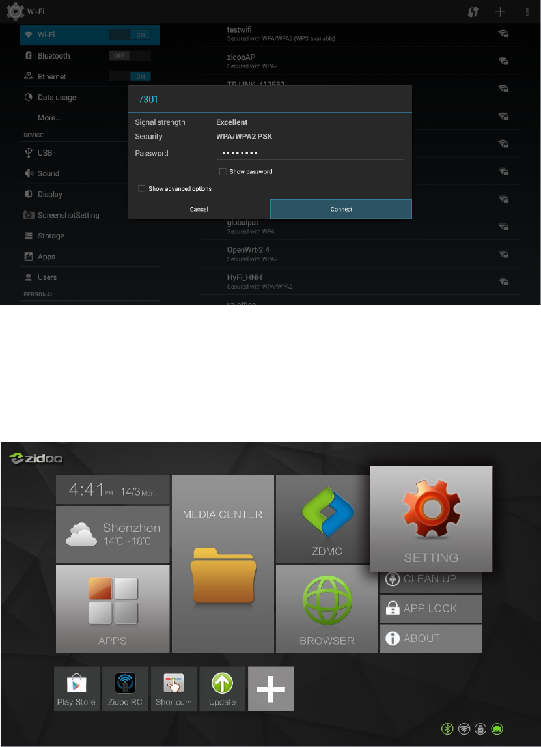Select the HyFi_HNH network

click(360, 281)
